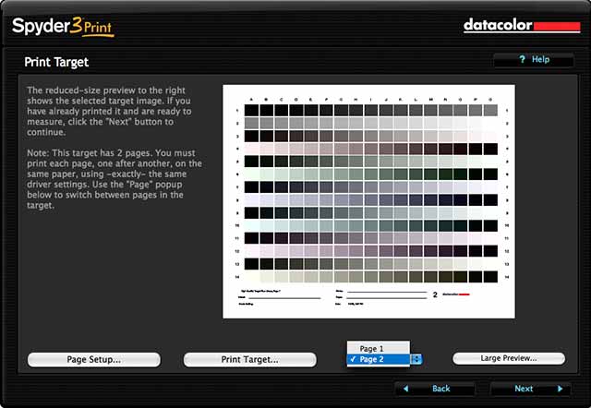Image resolution: width=591 pixels, height=408 pixels.
Task: Click the Print Target heading
Action: tap(56, 62)
